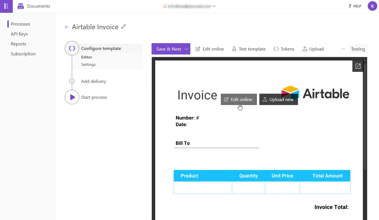Click Test template in toolbar
Viewport: 379px width, 220px height.
point(249,49)
